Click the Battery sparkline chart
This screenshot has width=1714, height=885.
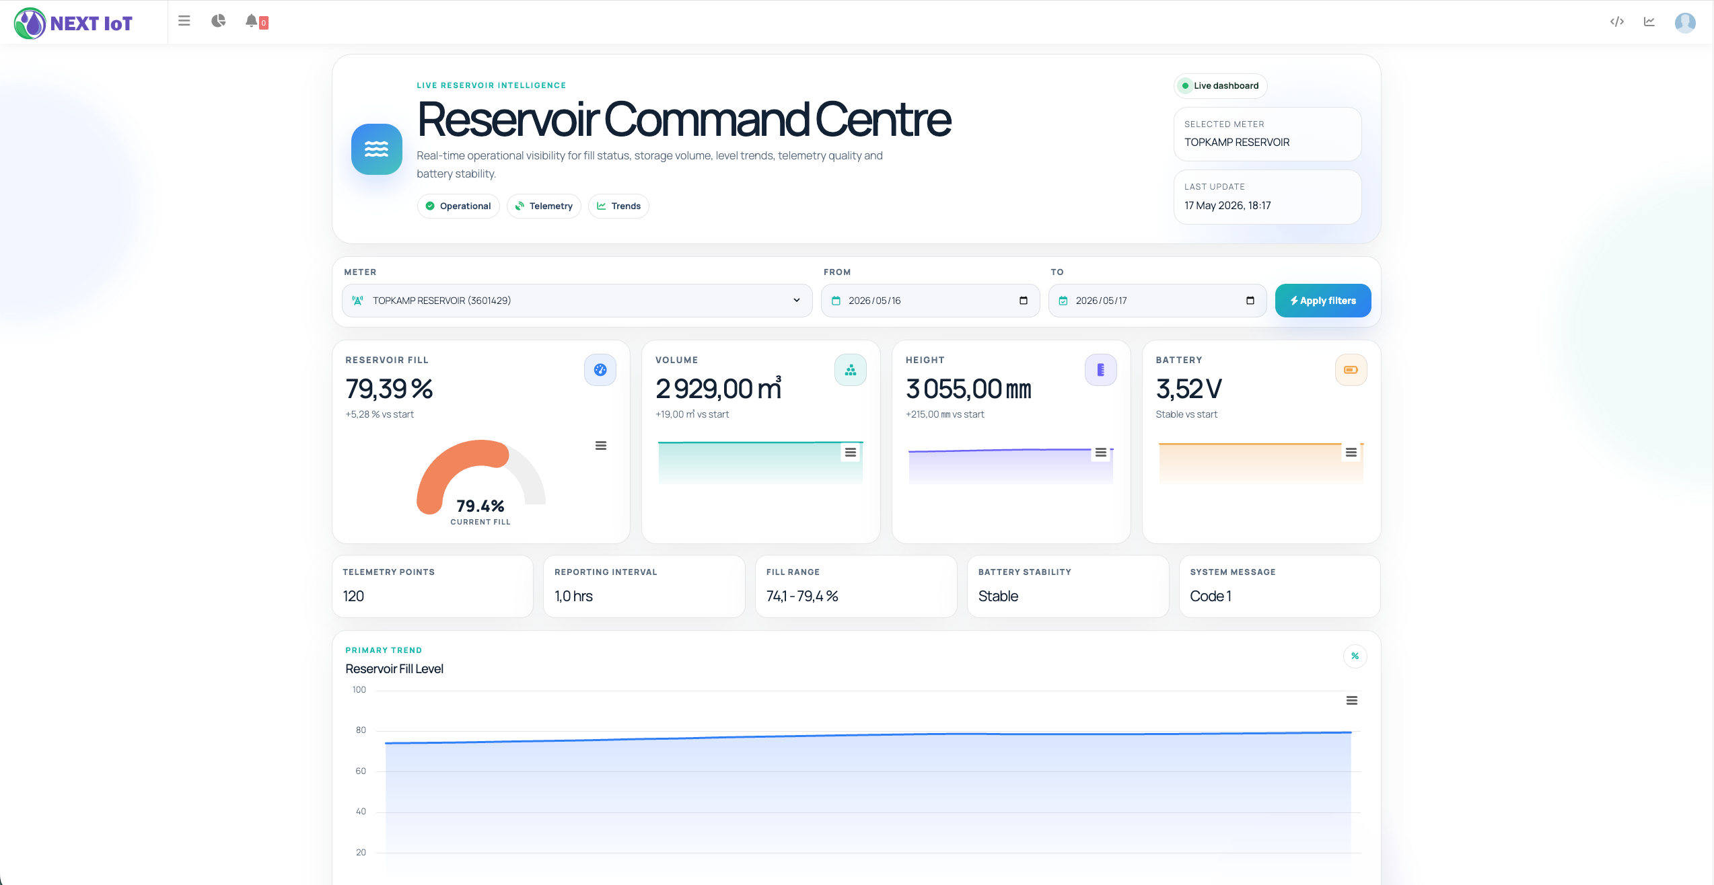pos(1260,463)
